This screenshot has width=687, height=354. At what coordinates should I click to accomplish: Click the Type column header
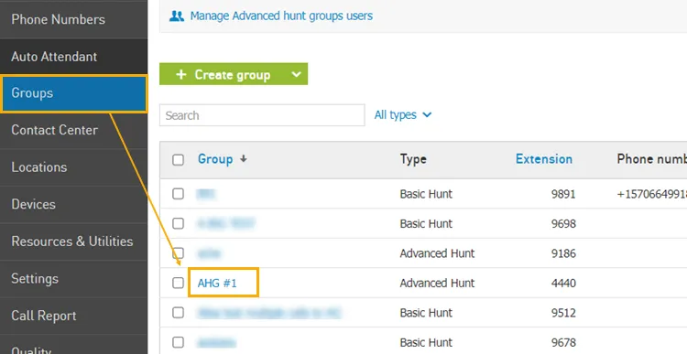pos(413,159)
